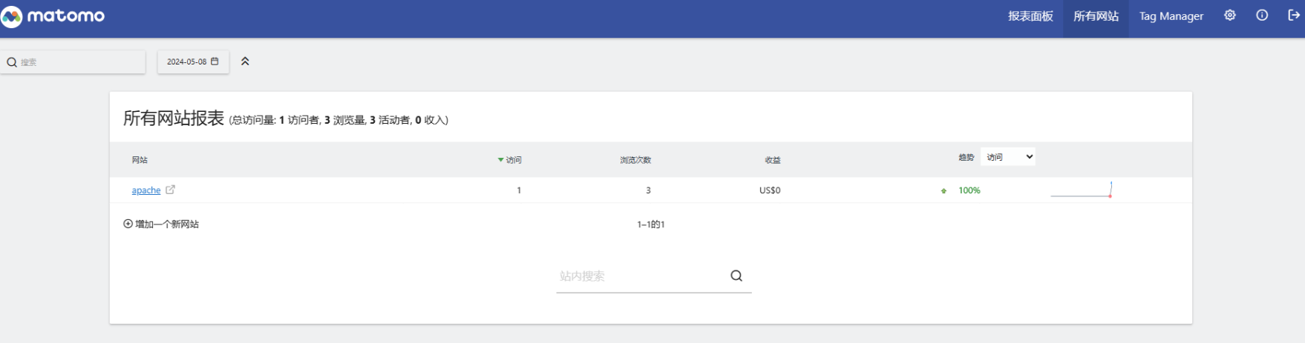The height and width of the screenshot is (343, 1305).
Task: Open the 报表面板 menu item
Action: (x=1030, y=16)
